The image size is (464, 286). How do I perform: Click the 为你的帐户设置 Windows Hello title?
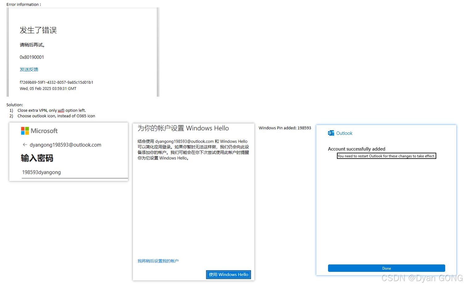pos(183,128)
